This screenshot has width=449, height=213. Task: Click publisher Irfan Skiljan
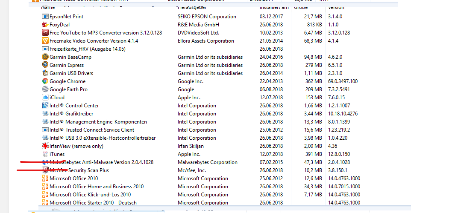click(191, 146)
